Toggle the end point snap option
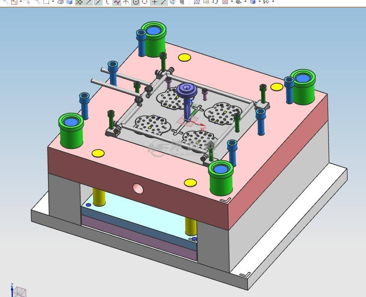This screenshot has width=366, height=297. pos(89,2)
